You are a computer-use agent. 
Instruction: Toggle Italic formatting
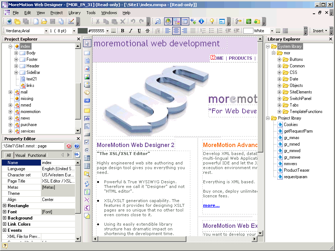coord(131,31)
